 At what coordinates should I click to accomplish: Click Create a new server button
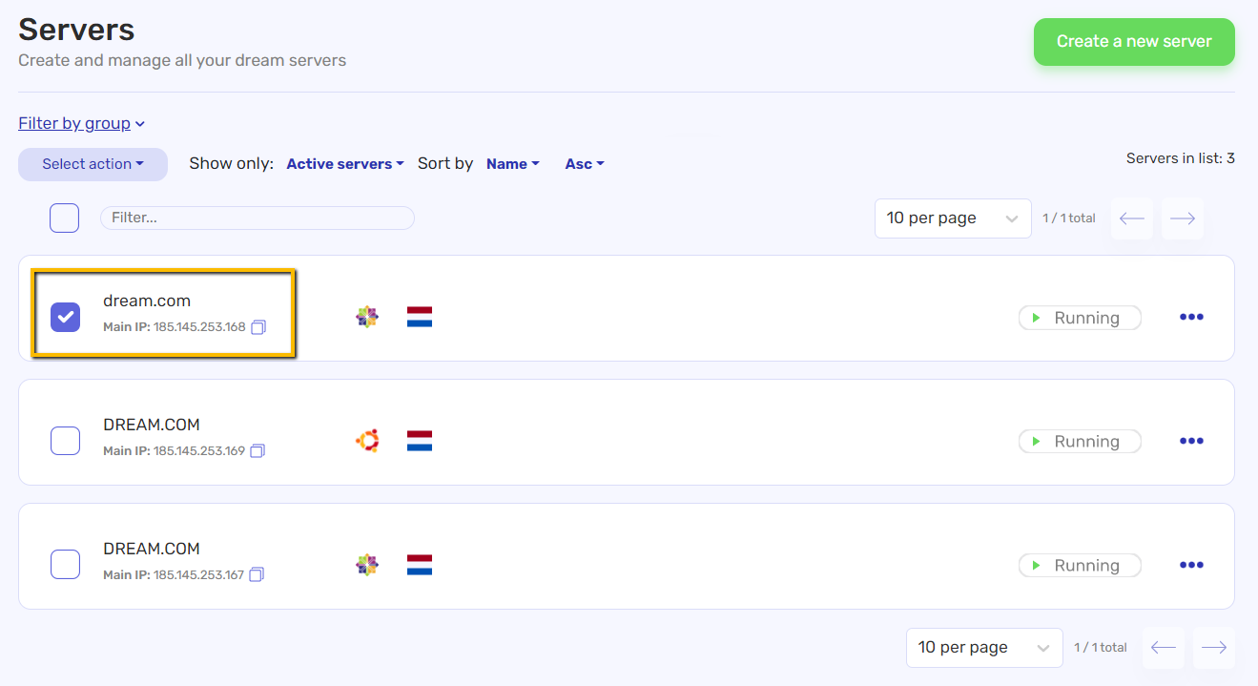1134,42
